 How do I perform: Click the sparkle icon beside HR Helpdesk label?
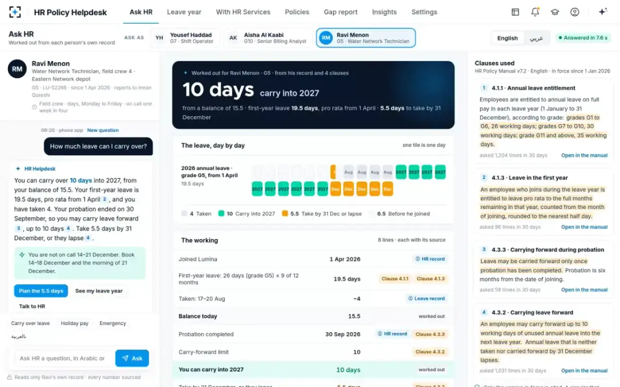pyautogui.click(x=18, y=169)
